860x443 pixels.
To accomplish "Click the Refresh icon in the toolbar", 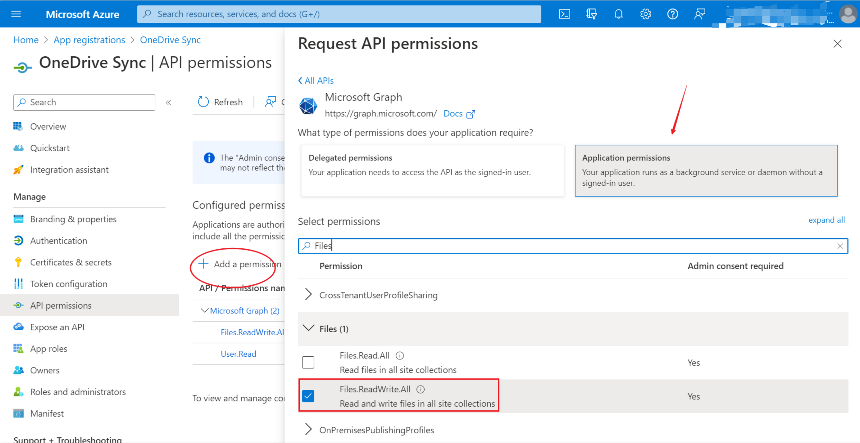I will (203, 102).
